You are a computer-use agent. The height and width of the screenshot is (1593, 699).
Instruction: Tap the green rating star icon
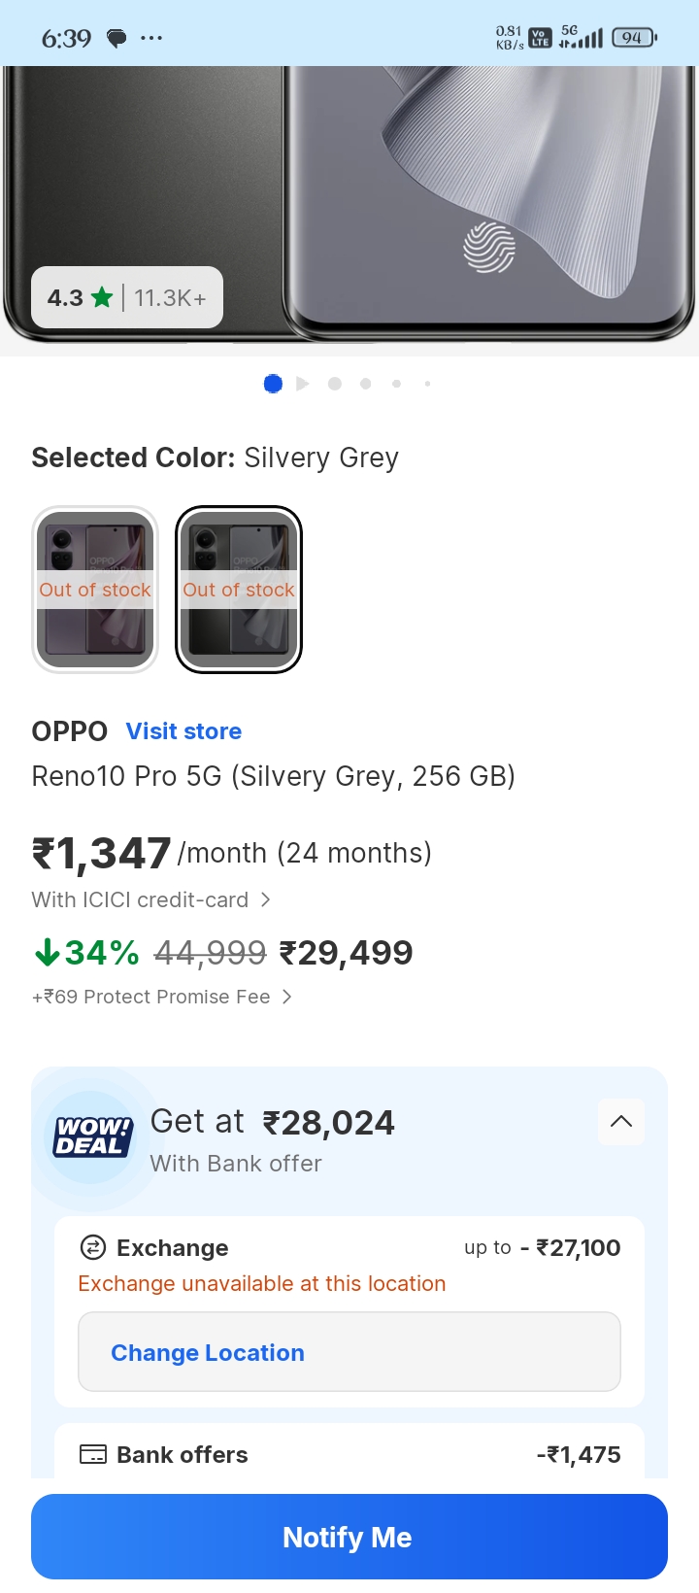102,298
